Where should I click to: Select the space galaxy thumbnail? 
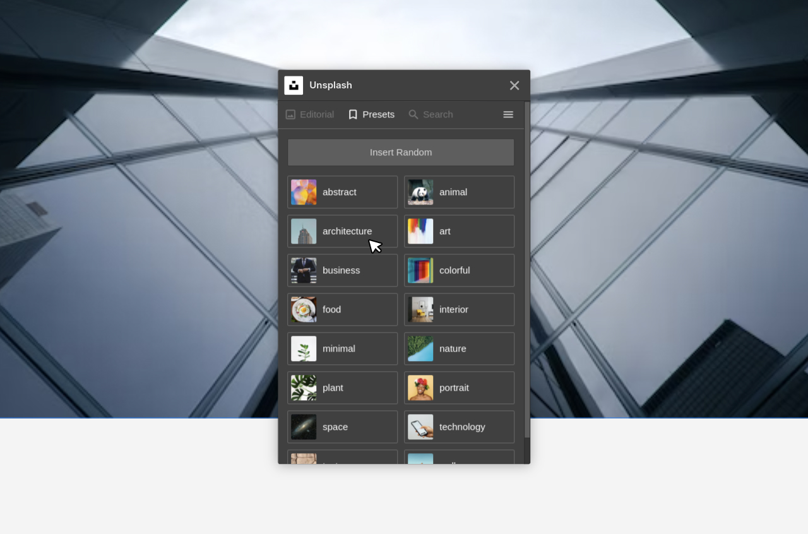(304, 427)
